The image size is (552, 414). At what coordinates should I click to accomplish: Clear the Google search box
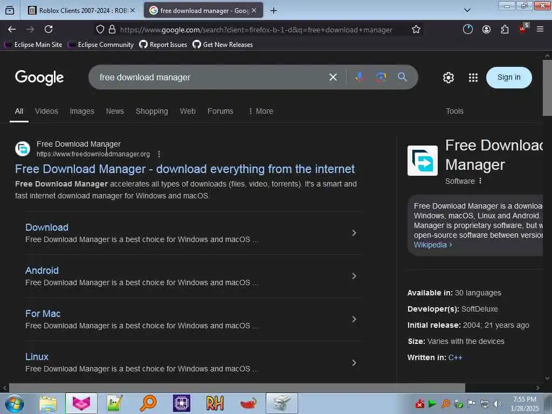tap(333, 77)
